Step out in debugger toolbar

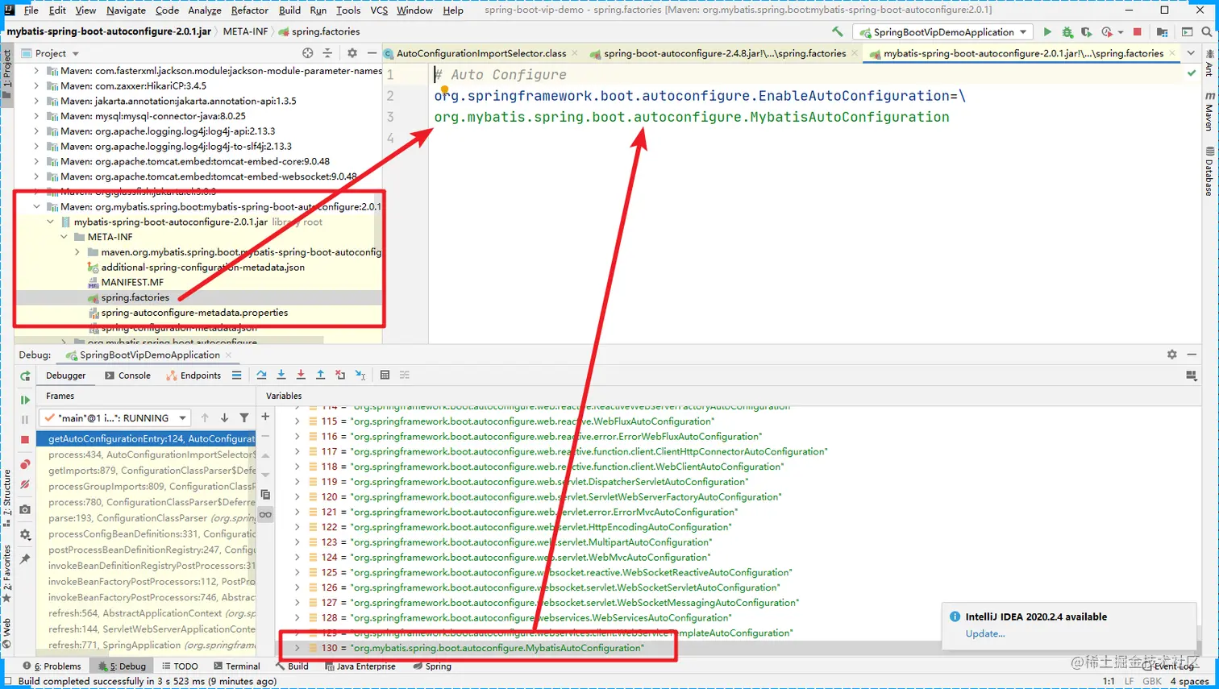[x=320, y=376]
